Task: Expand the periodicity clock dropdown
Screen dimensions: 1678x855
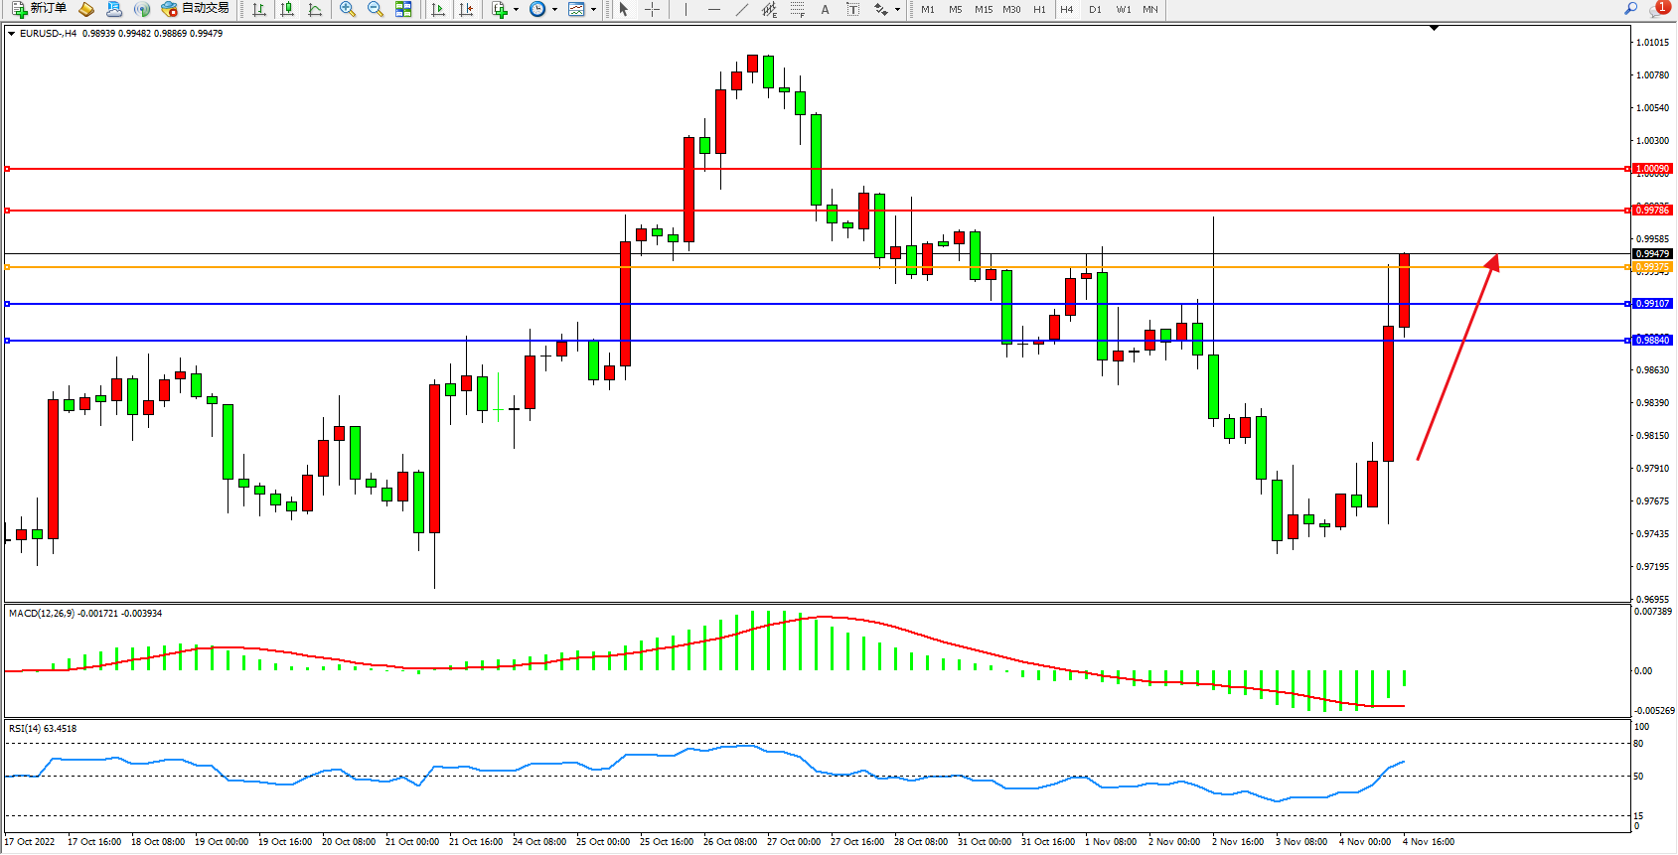Action: point(554,10)
